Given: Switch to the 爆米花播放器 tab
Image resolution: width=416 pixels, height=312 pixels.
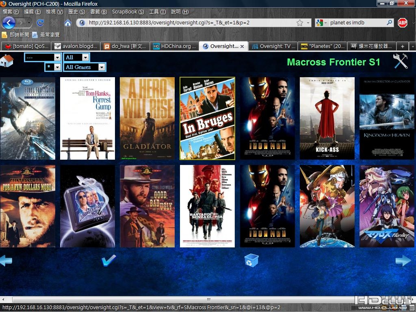Looking at the screenshot, I should click(372, 46).
